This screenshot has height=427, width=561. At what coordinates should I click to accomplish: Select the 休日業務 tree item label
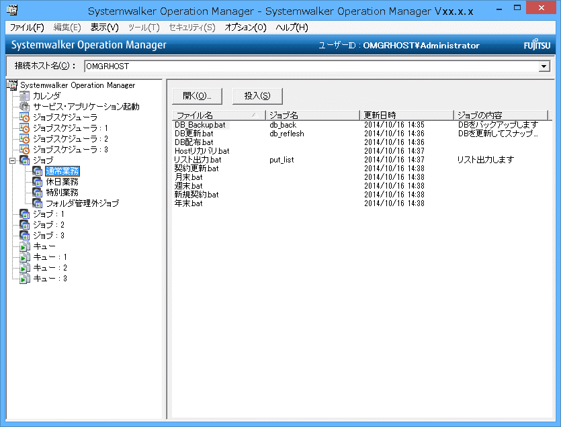(x=62, y=182)
